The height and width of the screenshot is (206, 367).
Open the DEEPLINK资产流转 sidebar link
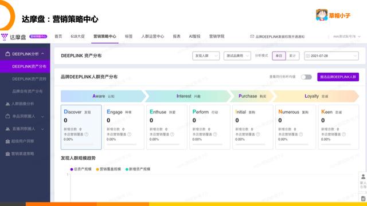tap(29, 79)
